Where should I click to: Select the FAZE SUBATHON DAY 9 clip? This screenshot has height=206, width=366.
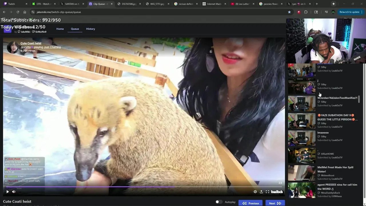323,121
